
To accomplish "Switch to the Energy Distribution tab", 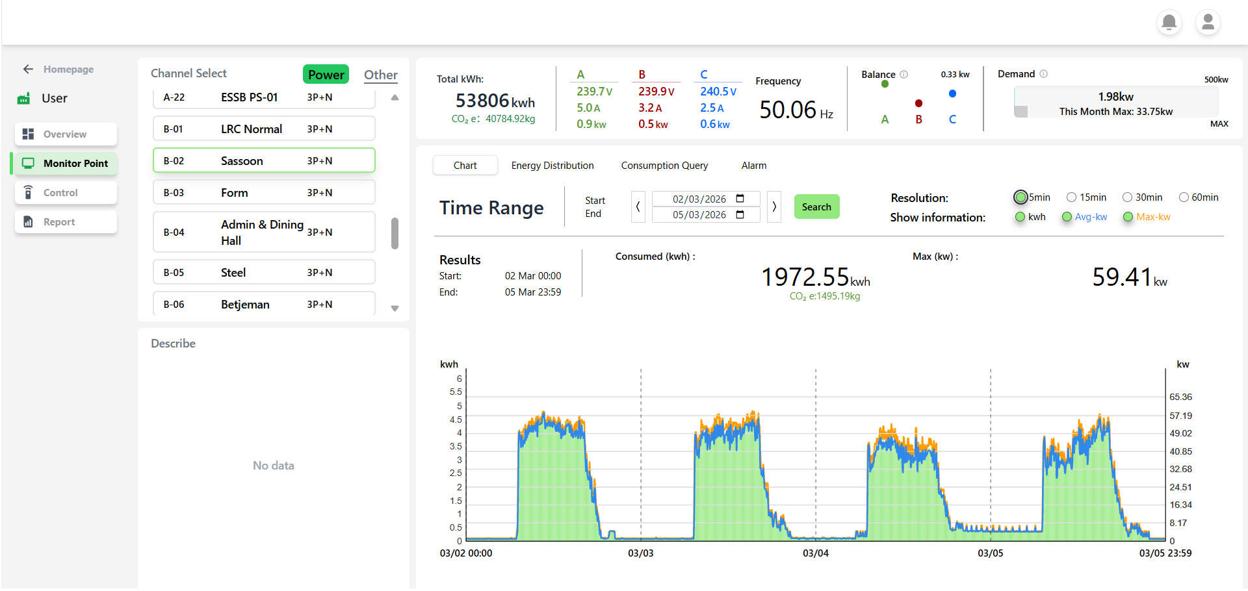I will click(x=552, y=166).
